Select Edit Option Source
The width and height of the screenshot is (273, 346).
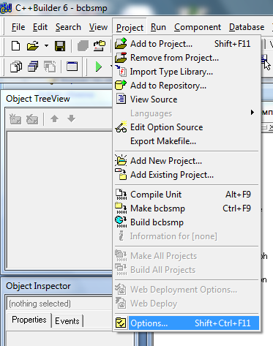click(187, 127)
